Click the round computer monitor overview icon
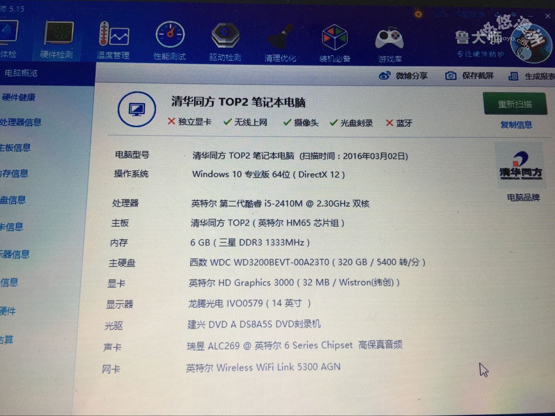The width and height of the screenshot is (555, 416). pos(137,109)
